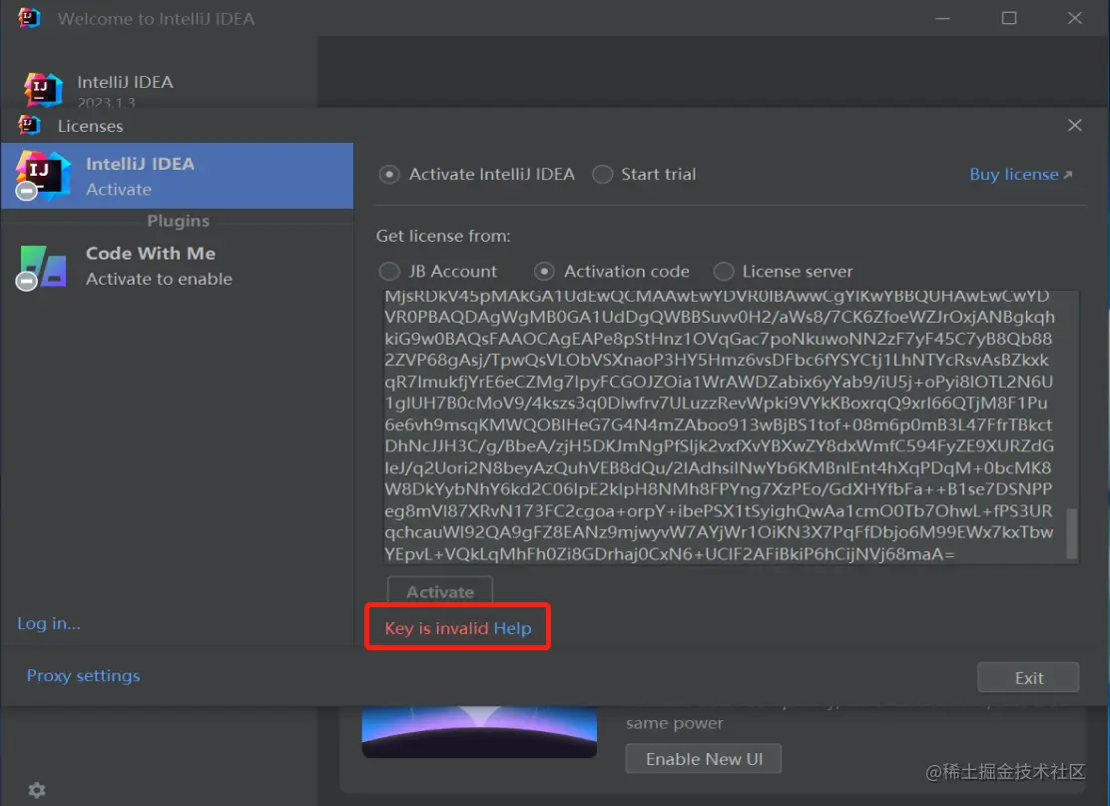Open the Buy license link
This screenshot has height=806, width=1110.
[1021, 174]
